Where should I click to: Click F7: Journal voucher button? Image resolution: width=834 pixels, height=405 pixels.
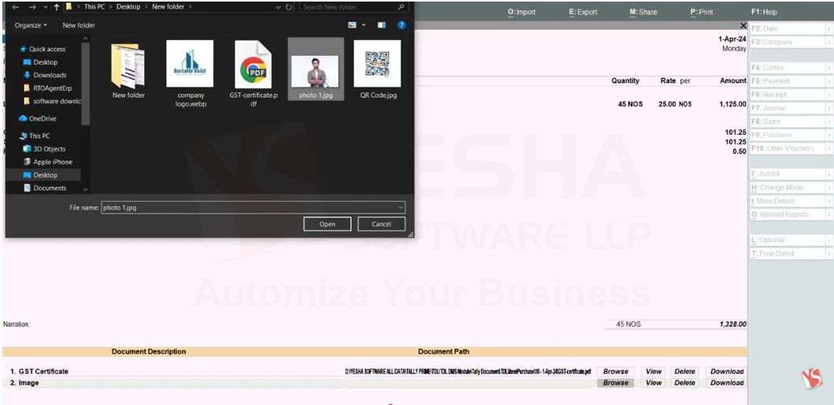coord(791,108)
